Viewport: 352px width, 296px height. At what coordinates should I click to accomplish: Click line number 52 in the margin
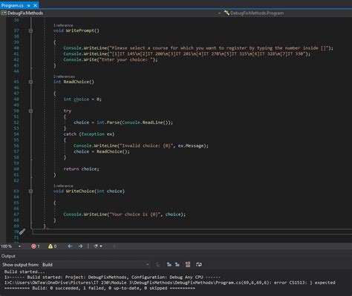coord(16,122)
